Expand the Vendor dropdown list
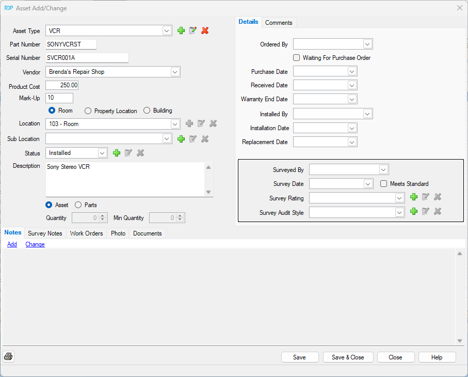This screenshot has height=377, width=468. click(175, 72)
